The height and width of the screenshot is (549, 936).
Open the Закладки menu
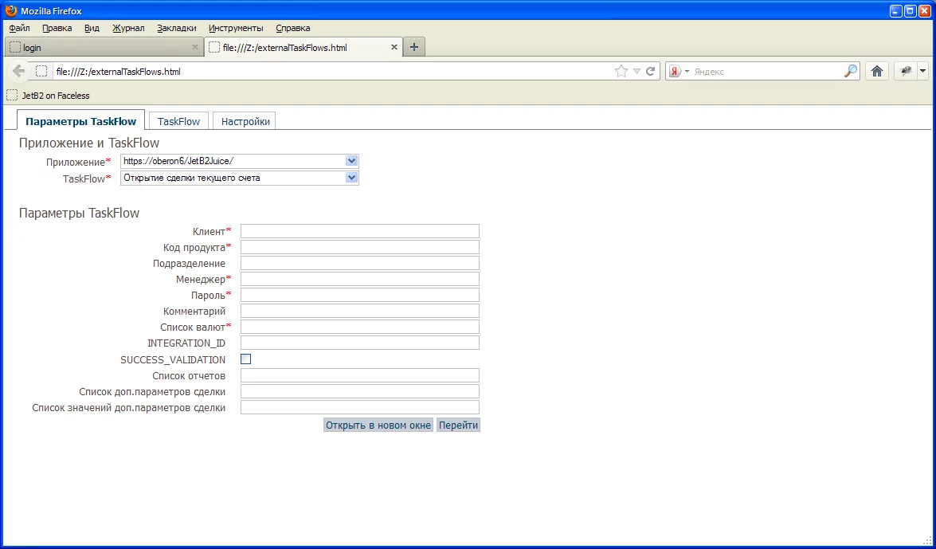coord(177,28)
